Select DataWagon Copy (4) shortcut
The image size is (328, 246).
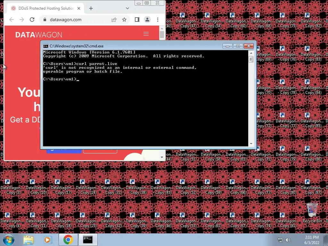coord(12,220)
